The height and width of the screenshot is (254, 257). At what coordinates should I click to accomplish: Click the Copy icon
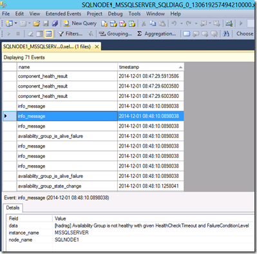153,23
